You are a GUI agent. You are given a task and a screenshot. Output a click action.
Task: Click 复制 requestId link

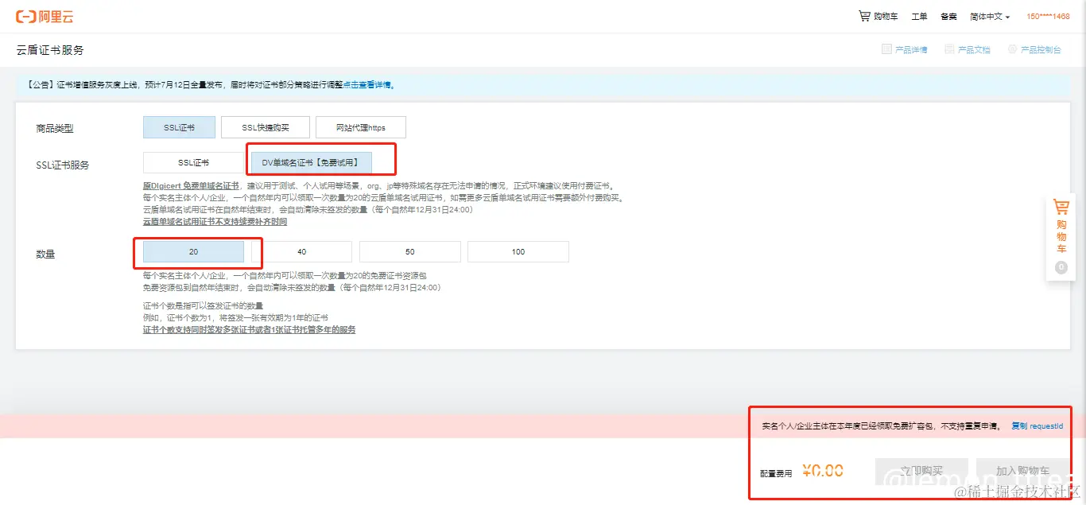[x=1037, y=426]
